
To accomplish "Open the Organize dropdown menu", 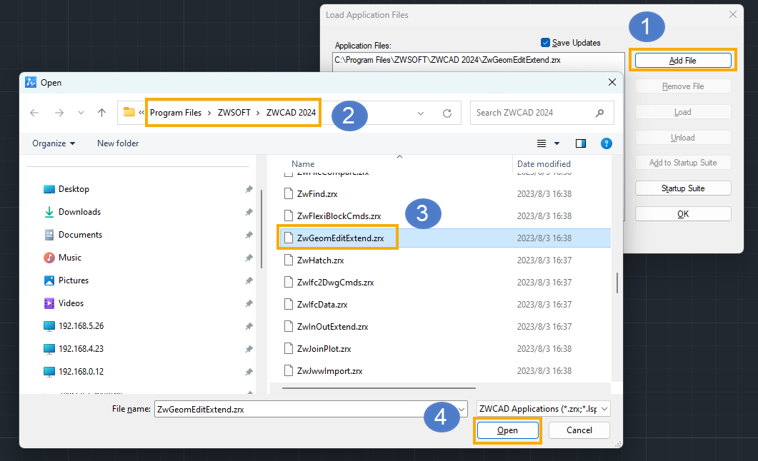I will [54, 143].
